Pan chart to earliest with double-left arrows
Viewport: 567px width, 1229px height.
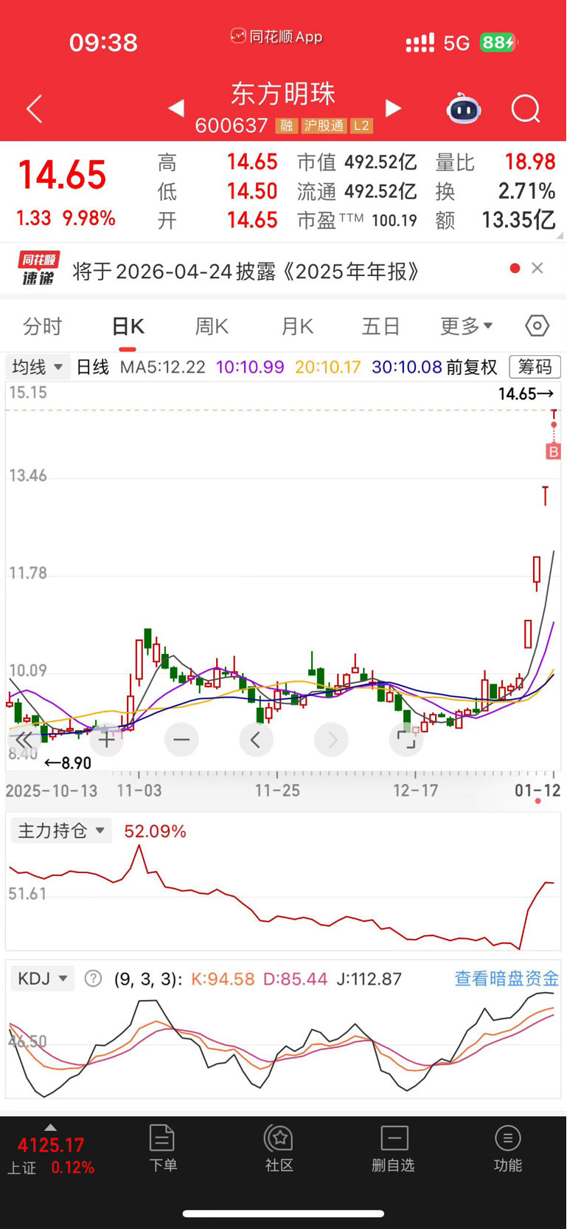(24, 739)
